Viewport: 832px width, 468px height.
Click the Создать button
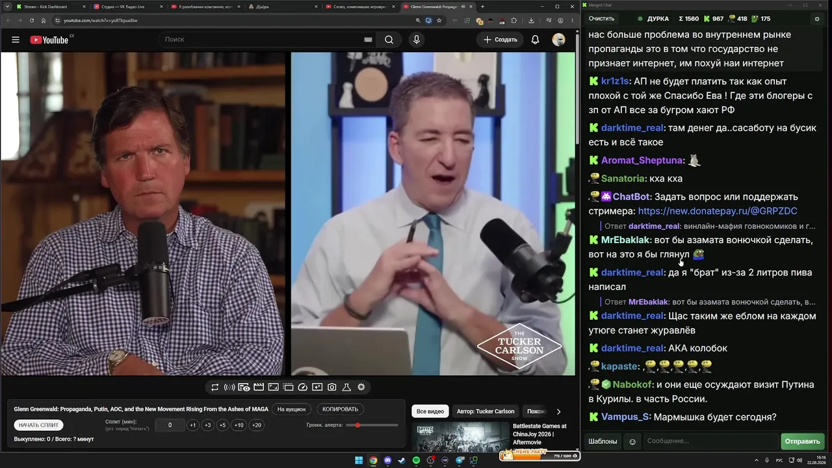point(500,40)
